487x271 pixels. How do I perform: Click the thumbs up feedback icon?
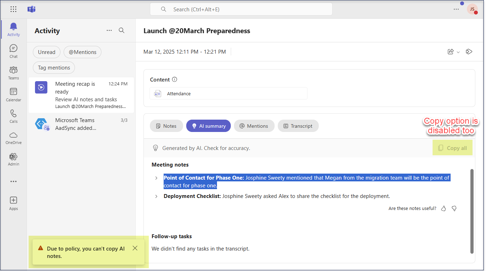click(x=444, y=209)
